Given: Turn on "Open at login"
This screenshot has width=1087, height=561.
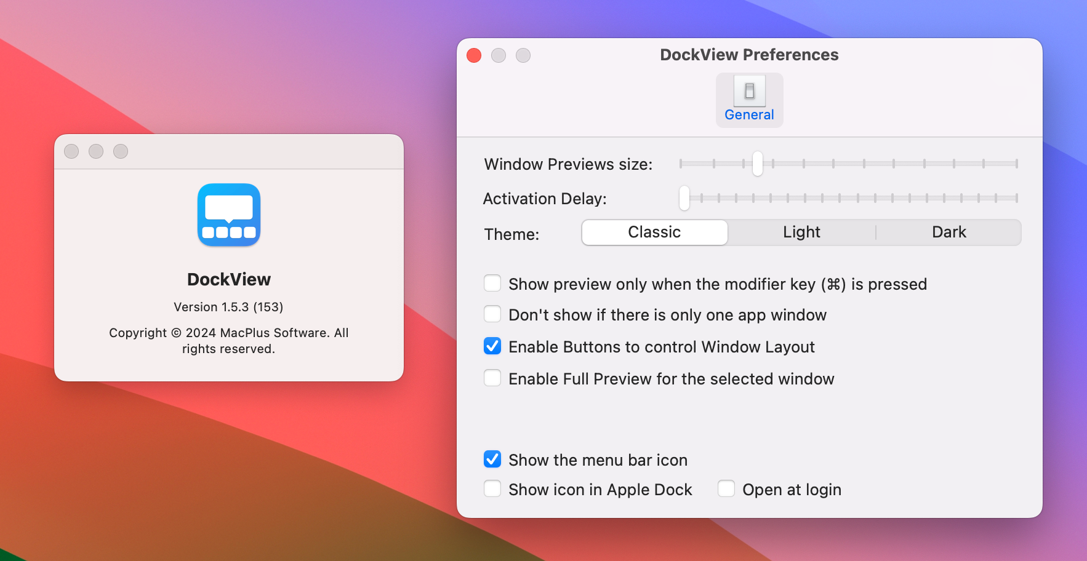Looking at the screenshot, I should pos(726,489).
